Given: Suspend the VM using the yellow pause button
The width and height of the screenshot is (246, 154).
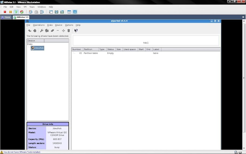Looking at the screenshot, I should click(x=11, y=12).
